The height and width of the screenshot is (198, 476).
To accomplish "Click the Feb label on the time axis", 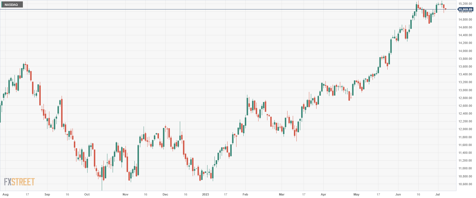I will pos(245,194).
